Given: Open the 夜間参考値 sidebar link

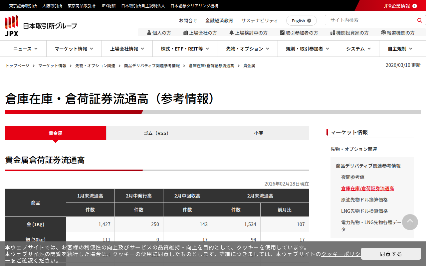Looking at the screenshot, I should pos(352,177).
